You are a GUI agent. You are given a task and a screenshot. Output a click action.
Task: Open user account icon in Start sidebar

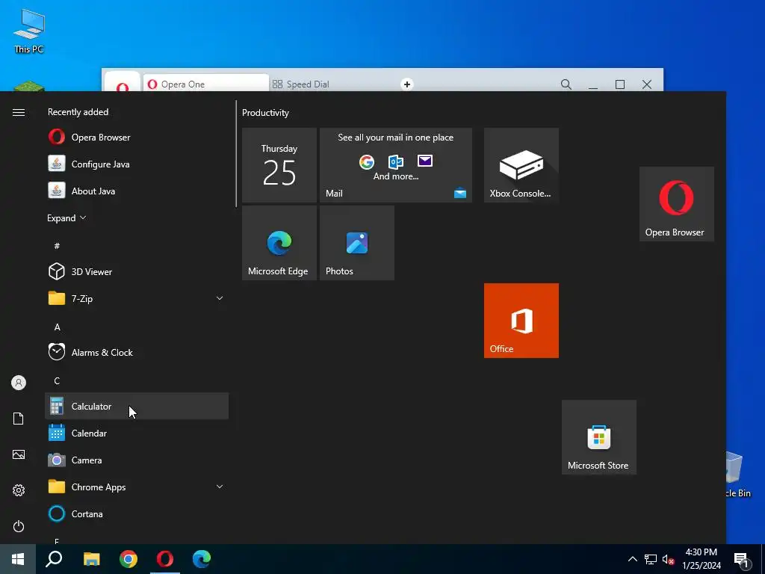[x=19, y=383]
